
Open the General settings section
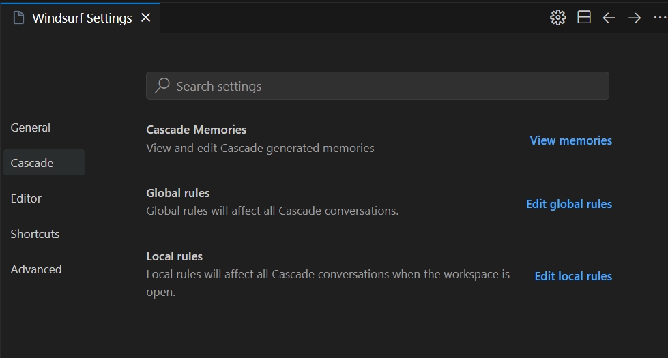31,128
